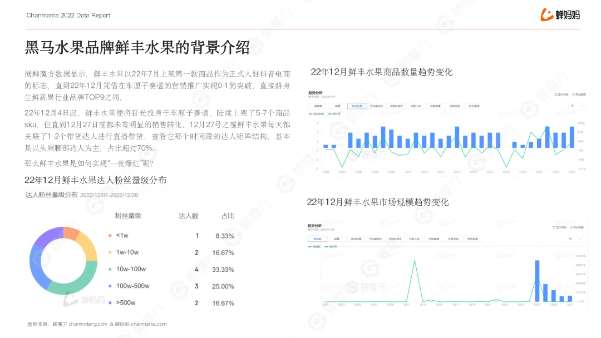Select 关联抖音号 tab in market scale chart
The height and width of the screenshot is (338, 601).
point(395,239)
